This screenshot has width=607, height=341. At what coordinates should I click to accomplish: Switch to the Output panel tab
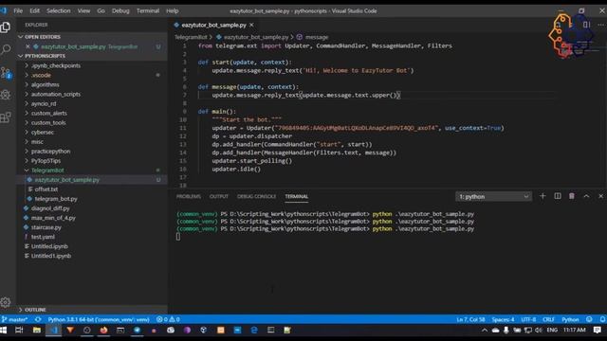click(219, 196)
